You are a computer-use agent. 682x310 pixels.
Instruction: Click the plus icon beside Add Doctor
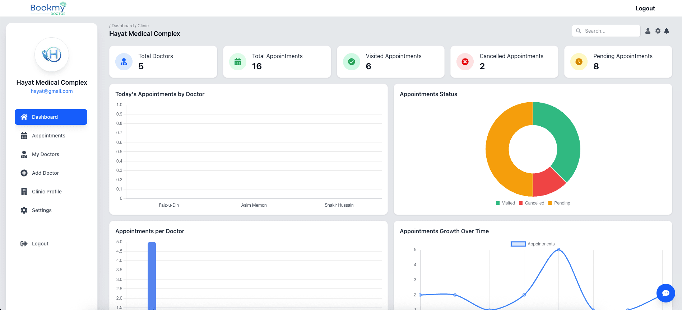pyautogui.click(x=24, y=173)
